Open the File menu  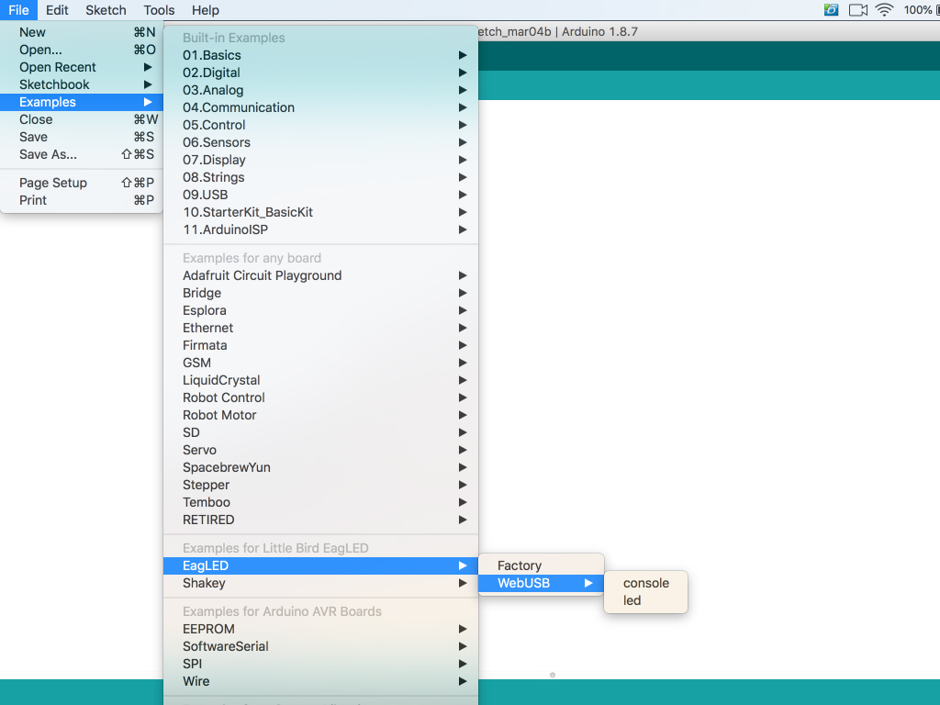pos(18,10)
